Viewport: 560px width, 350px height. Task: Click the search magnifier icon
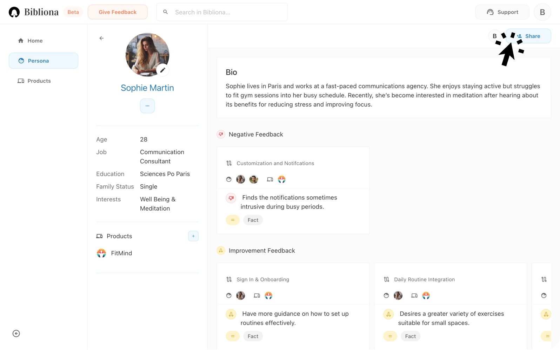(x=166, y=12)
